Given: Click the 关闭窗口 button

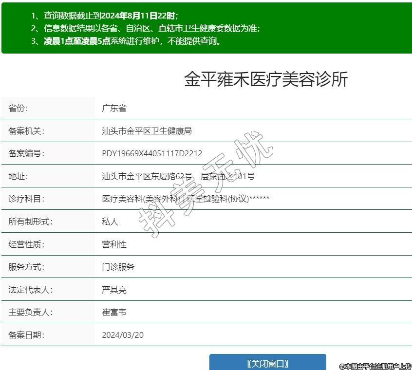Looking at the screenshot, I should point(267,363).
